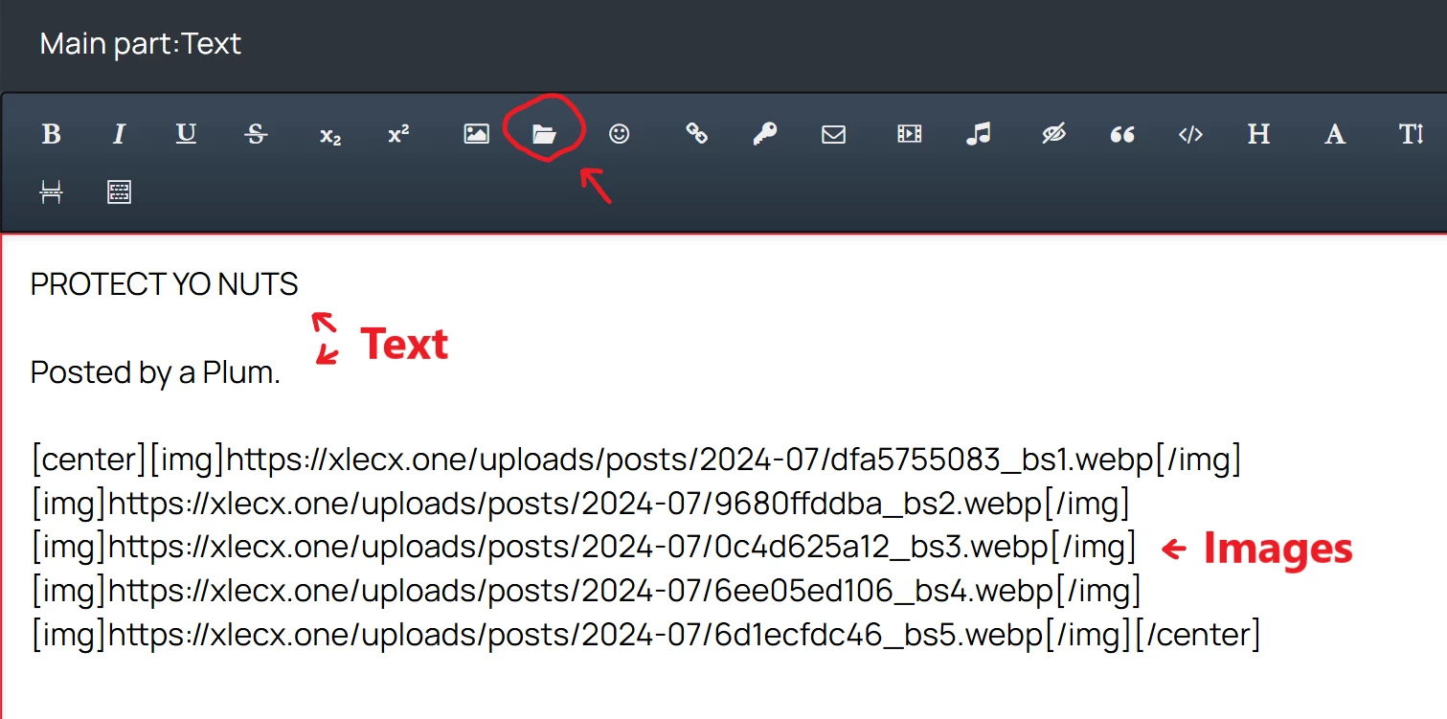1447x719 pixels.
Task: Insert a quote block
Action: click(x=1122, y=135)
